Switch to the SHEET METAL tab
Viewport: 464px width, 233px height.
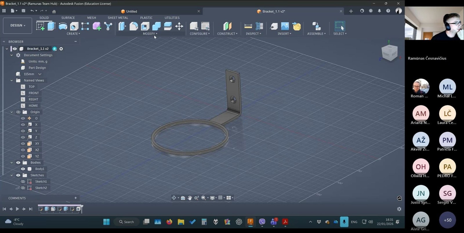click(118, 18)
